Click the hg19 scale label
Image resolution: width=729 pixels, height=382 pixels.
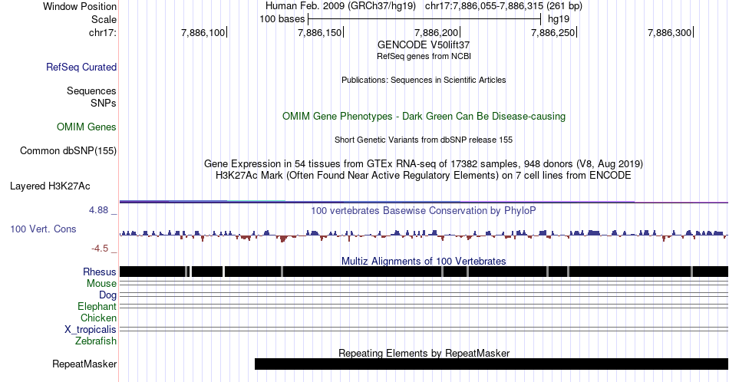559,19
